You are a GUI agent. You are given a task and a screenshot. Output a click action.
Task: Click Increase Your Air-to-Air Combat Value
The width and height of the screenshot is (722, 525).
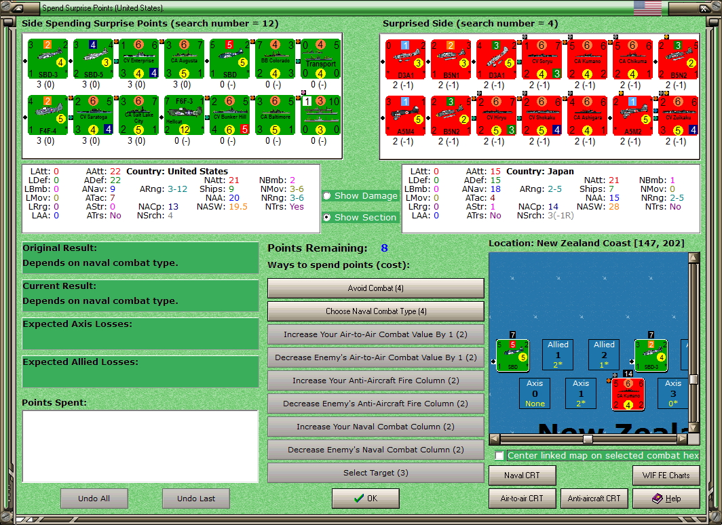tap(376, 334)
